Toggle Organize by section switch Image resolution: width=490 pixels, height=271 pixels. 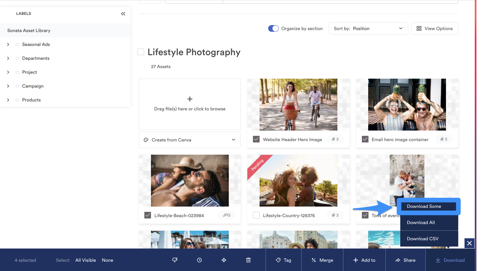tap(273, 28)
